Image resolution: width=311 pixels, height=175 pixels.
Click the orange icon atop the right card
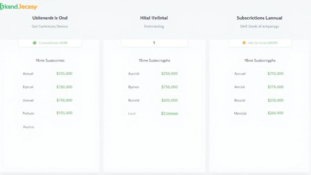click(x=244, y=43)
